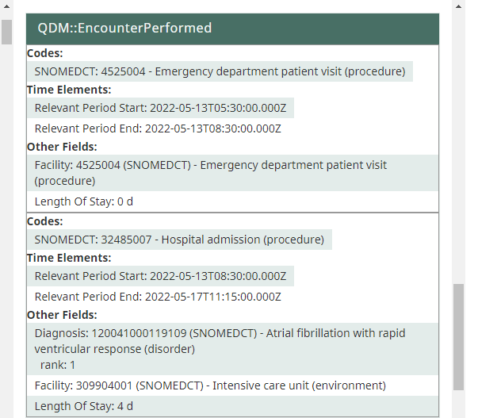Screen dimensions: 478x418
Task: Click the right scrollbar up arrow
Action: (x=458, y=6)
